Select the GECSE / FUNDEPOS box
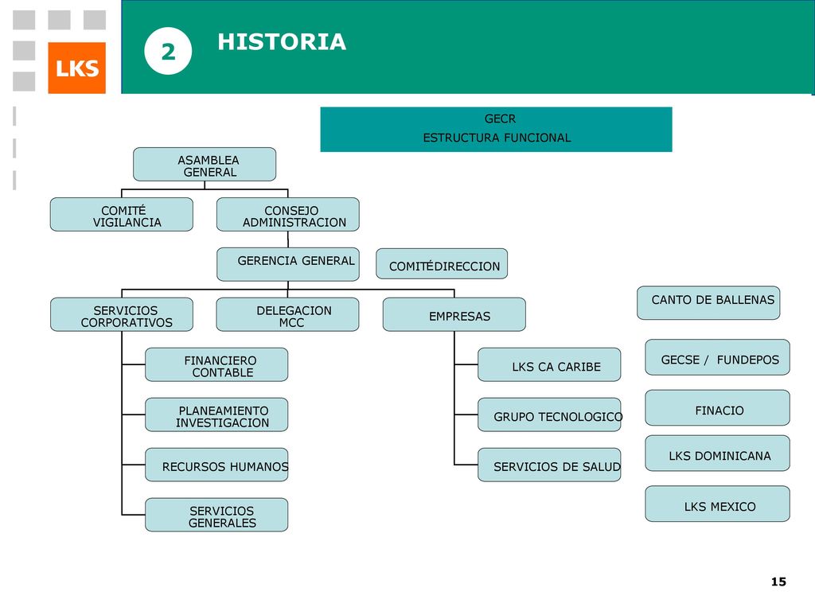This screenshot has width=815, height=611. 718,357
